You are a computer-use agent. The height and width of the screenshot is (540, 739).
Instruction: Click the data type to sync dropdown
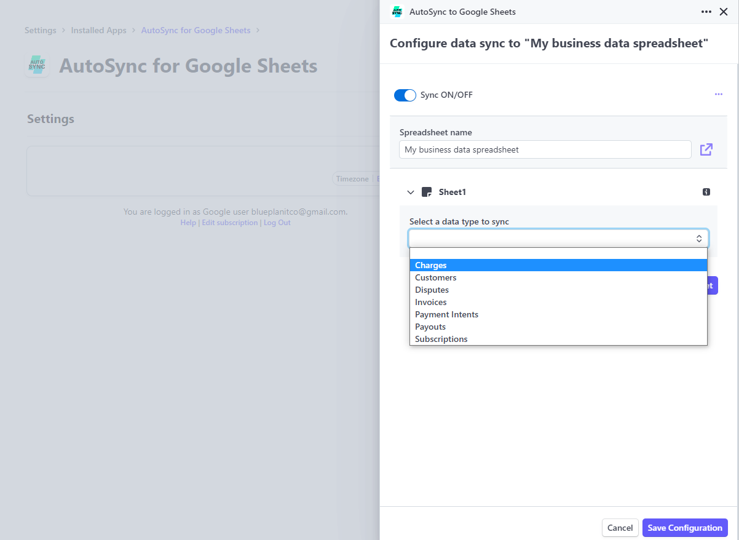click(x=558, y=238)
